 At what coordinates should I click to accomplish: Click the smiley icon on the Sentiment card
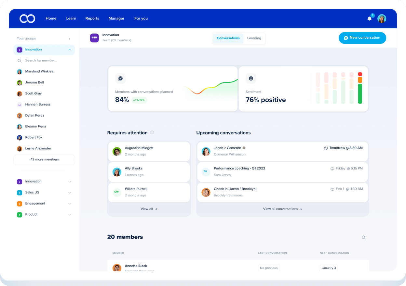point(251,78)
